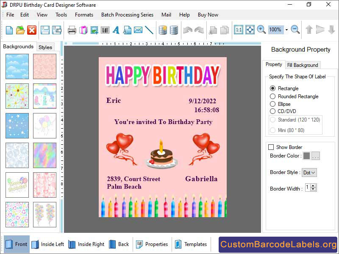Add a text element with the A tool
The image size is (339, 254).
[x=117, y=30]
